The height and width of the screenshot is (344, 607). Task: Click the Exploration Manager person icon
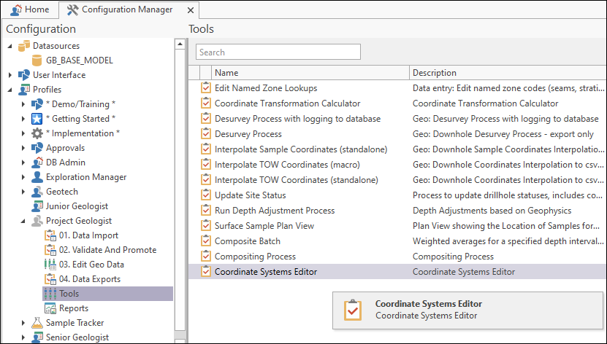click(x=37, y=177)
